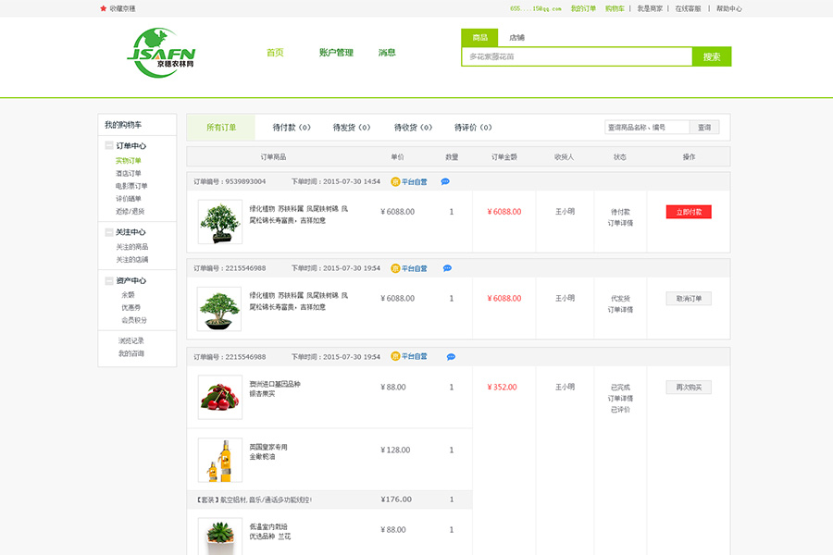Open the potted succulent product thumbnail

[220, 536]
